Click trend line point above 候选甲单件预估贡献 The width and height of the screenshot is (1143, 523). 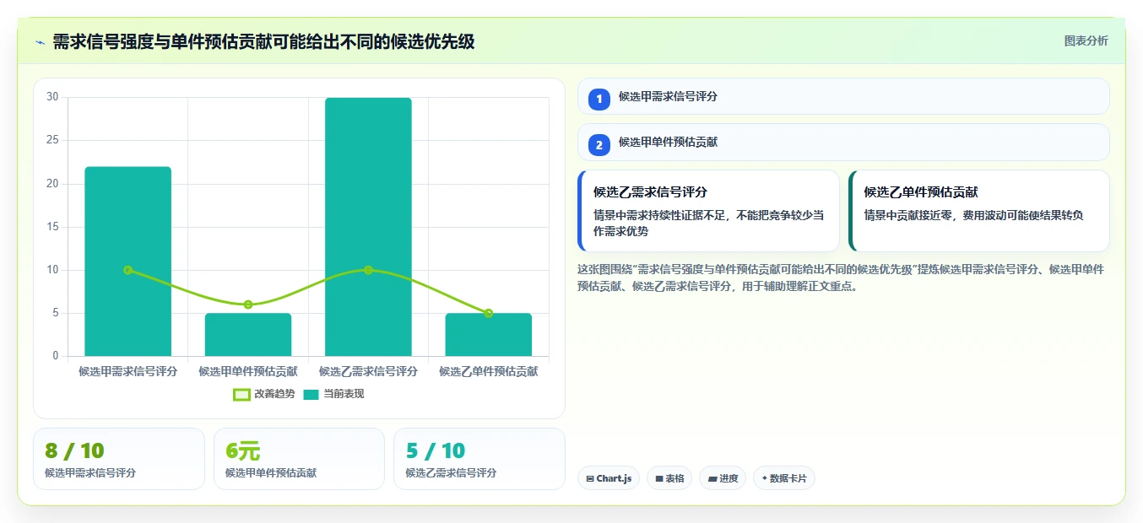pyautogui.click(x=248, y=305)
